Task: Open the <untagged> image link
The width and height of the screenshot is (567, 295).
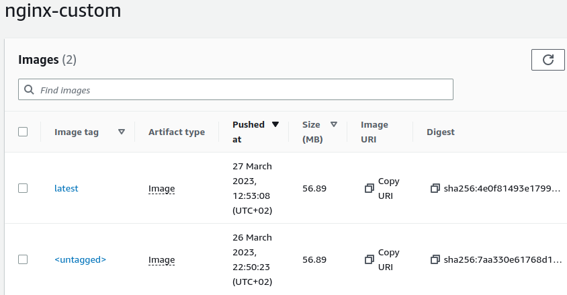Action: [x=80, y=259]
